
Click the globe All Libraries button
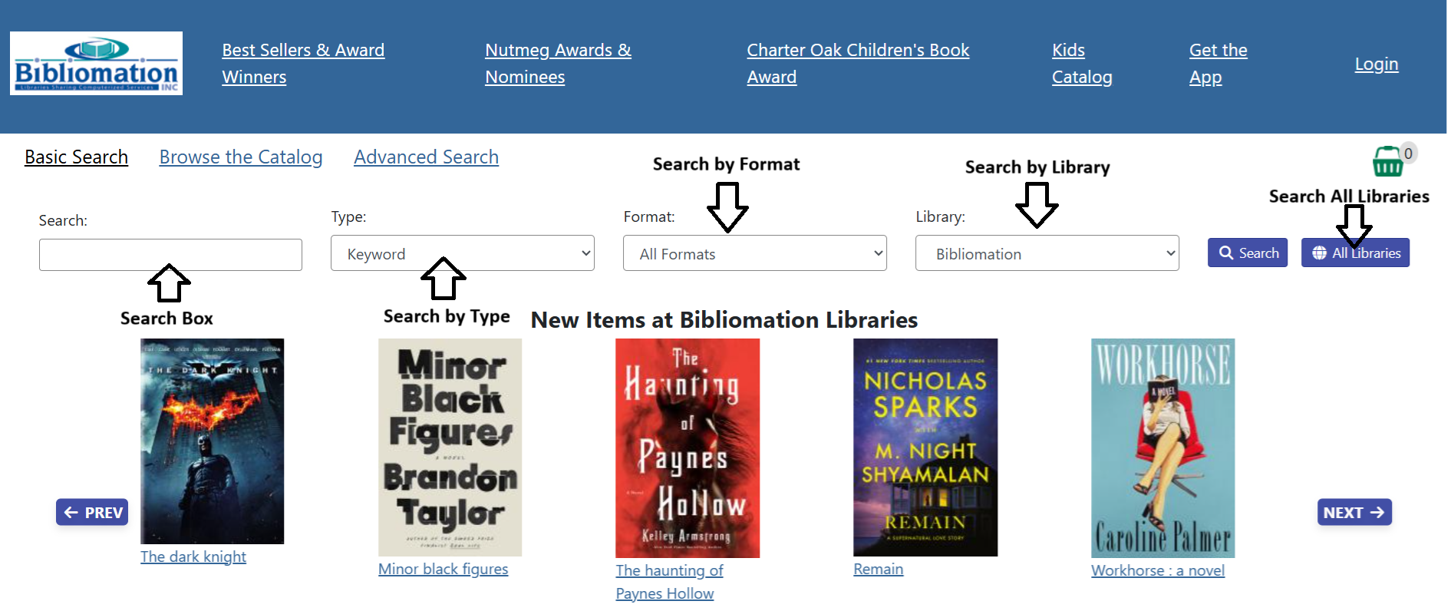1355,253
